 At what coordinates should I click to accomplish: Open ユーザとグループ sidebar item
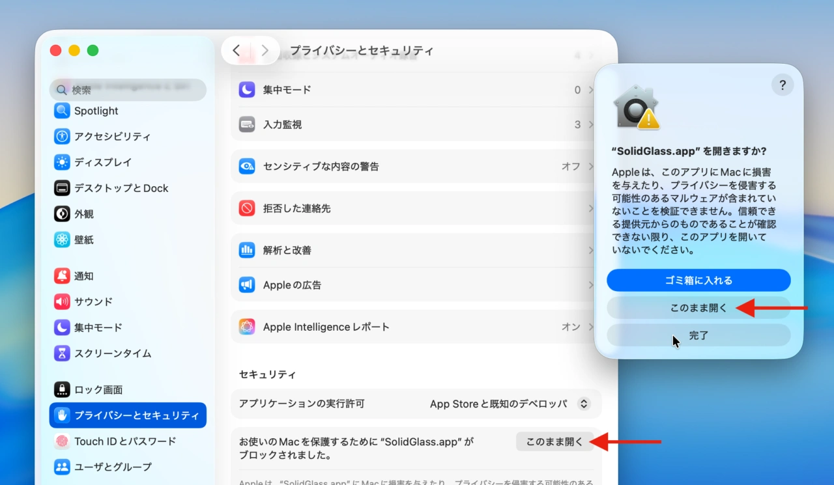112,467
